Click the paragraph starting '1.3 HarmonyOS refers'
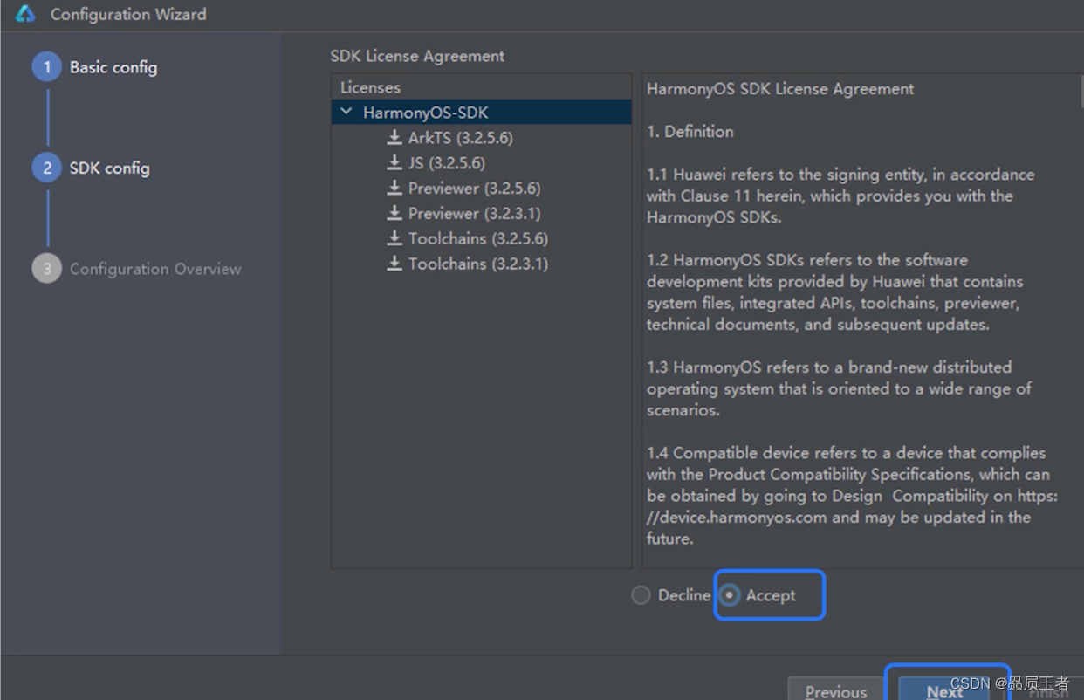This screenshot has width=1084, height=700. (839, 388)
